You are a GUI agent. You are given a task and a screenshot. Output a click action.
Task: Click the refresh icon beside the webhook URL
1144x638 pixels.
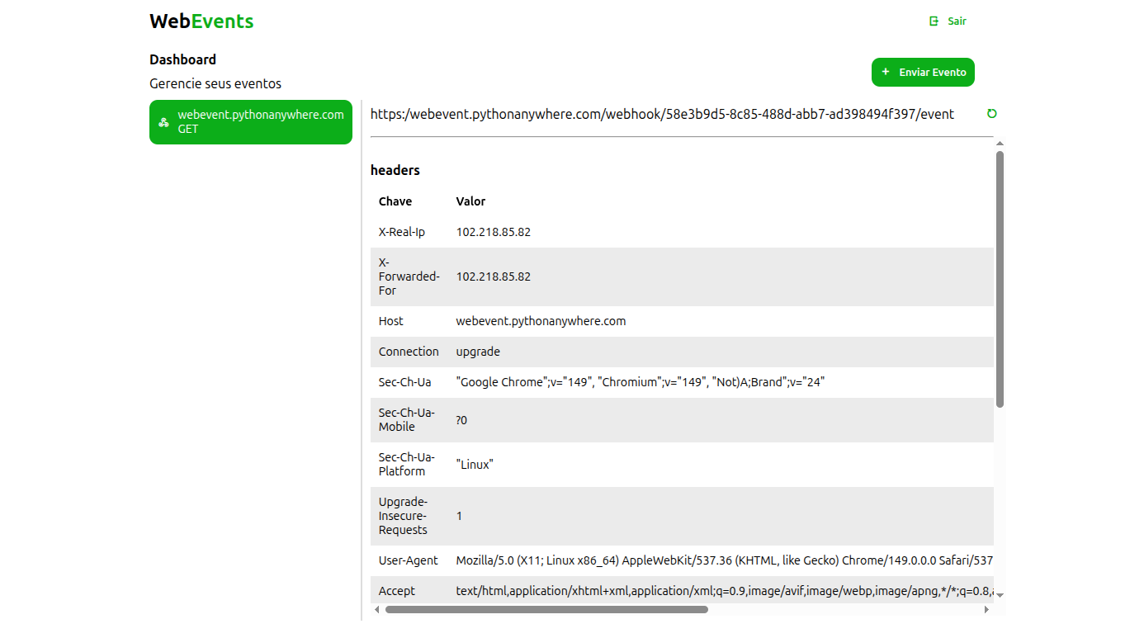(x=992, y=114)
